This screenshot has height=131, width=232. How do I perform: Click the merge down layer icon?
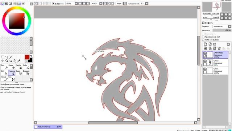tap(210, 48)
